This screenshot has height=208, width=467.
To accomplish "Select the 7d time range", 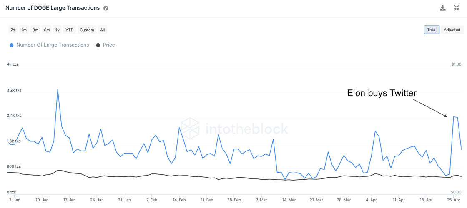I will click(13, 30).
